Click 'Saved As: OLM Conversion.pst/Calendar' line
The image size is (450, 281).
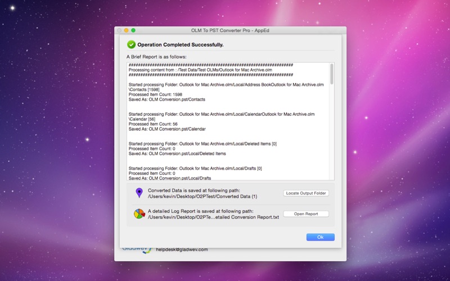click(167, 129)
